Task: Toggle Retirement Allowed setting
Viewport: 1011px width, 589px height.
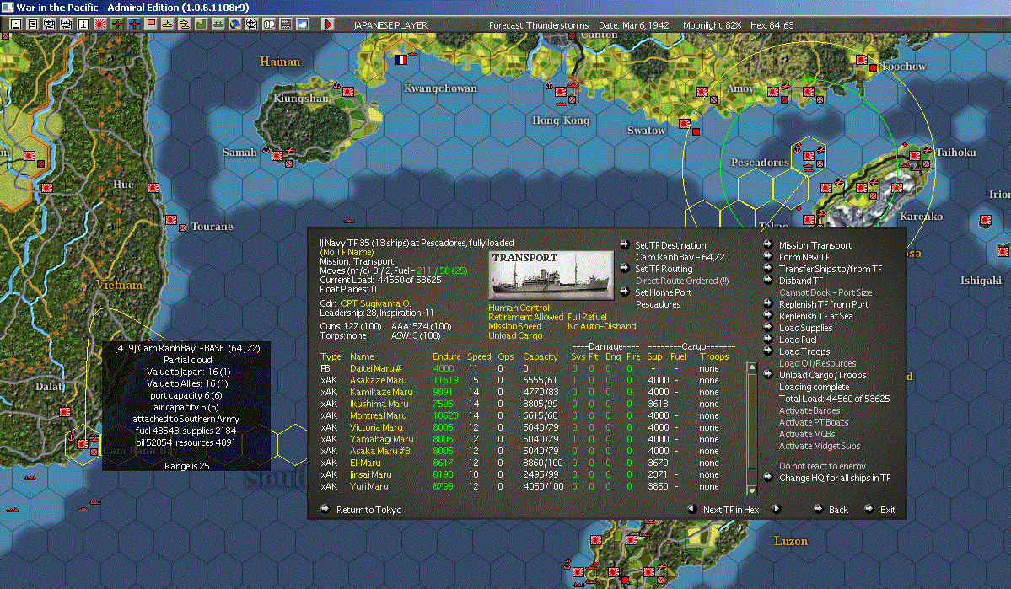Action: (525, 317)
